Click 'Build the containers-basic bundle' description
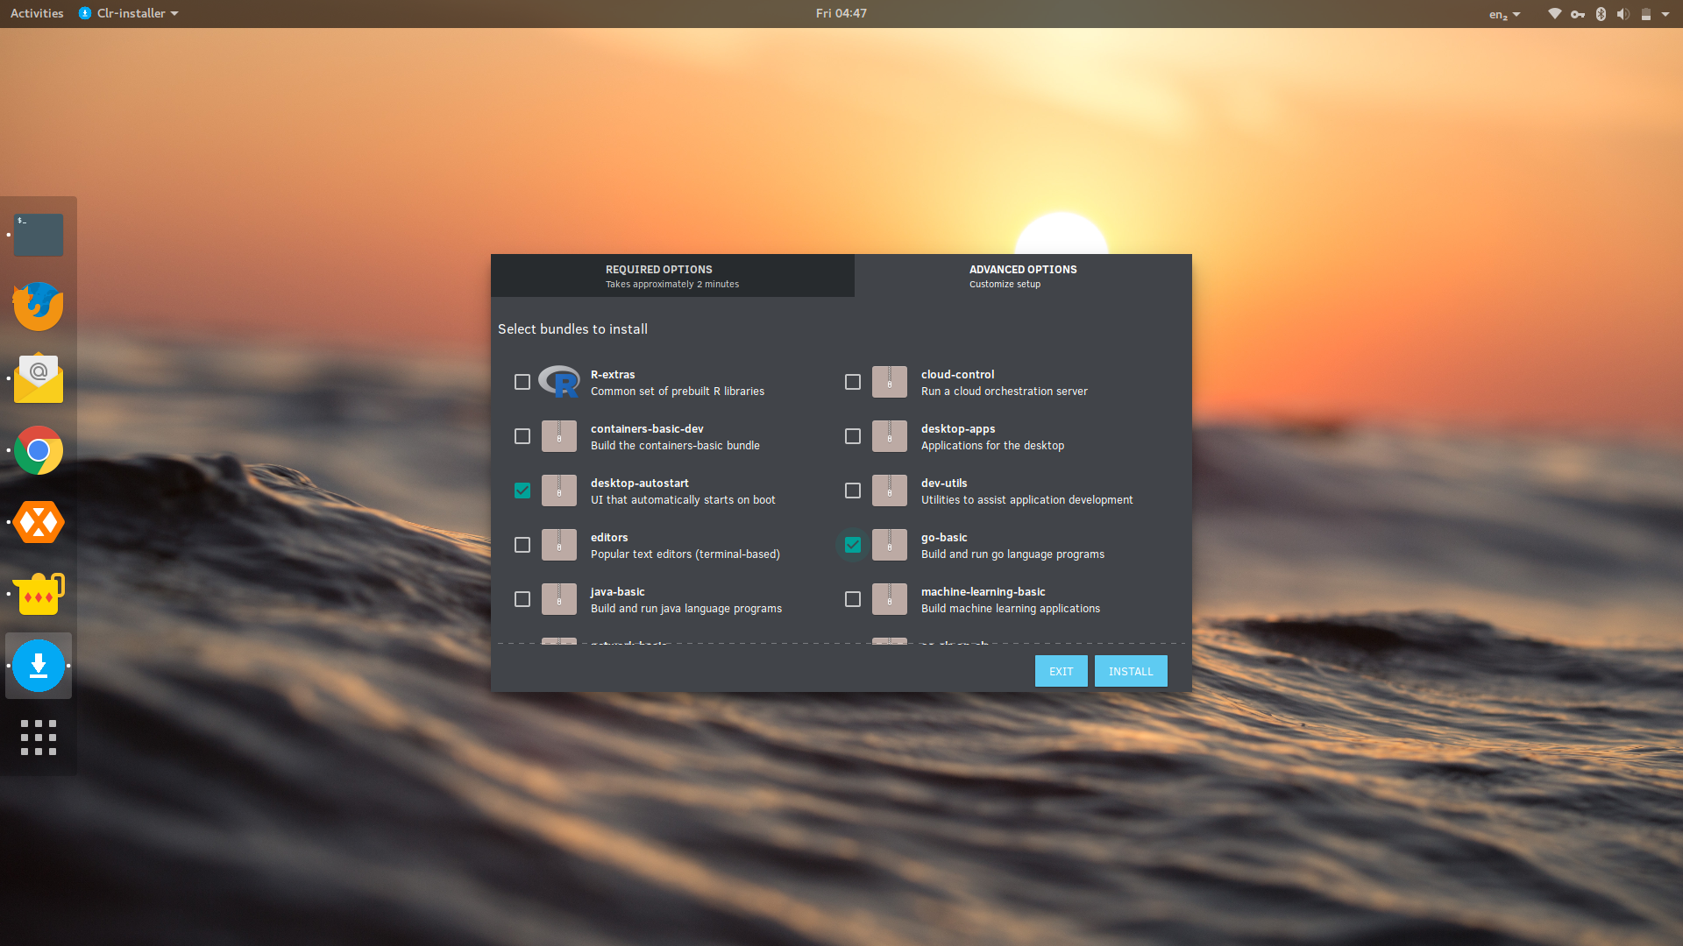Viewport: 1683px width, 946px height. (x=675, y=446)
